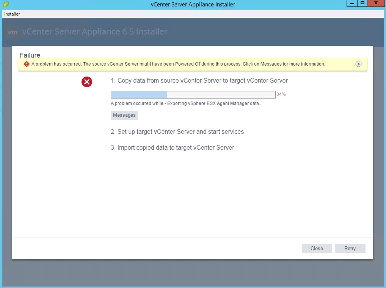The height and width of the screenshot is (288, 386).
Task: Click the Retry button
Action: pos(350,249)
